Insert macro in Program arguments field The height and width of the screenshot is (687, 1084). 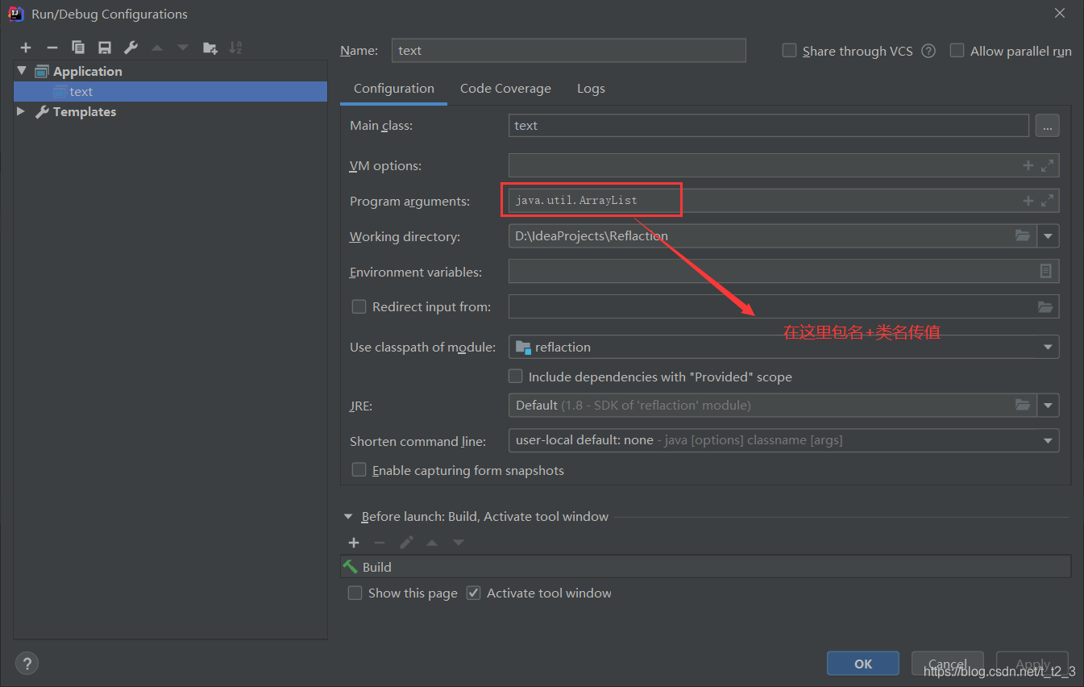1028,201
